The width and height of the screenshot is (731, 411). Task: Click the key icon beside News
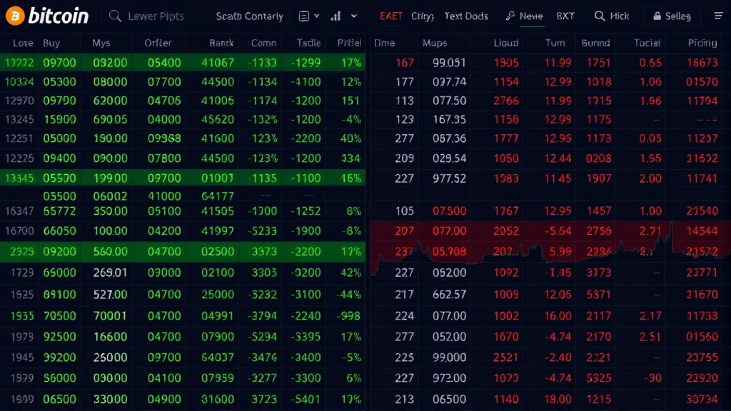click(x=509, y=16)
